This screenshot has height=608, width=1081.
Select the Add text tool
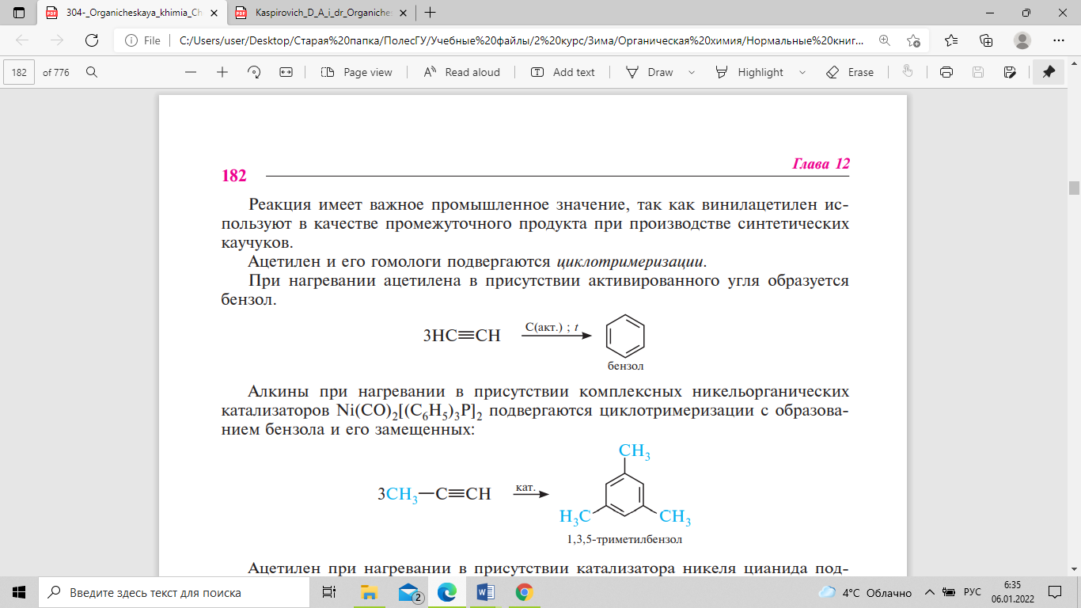pos(563,72)
